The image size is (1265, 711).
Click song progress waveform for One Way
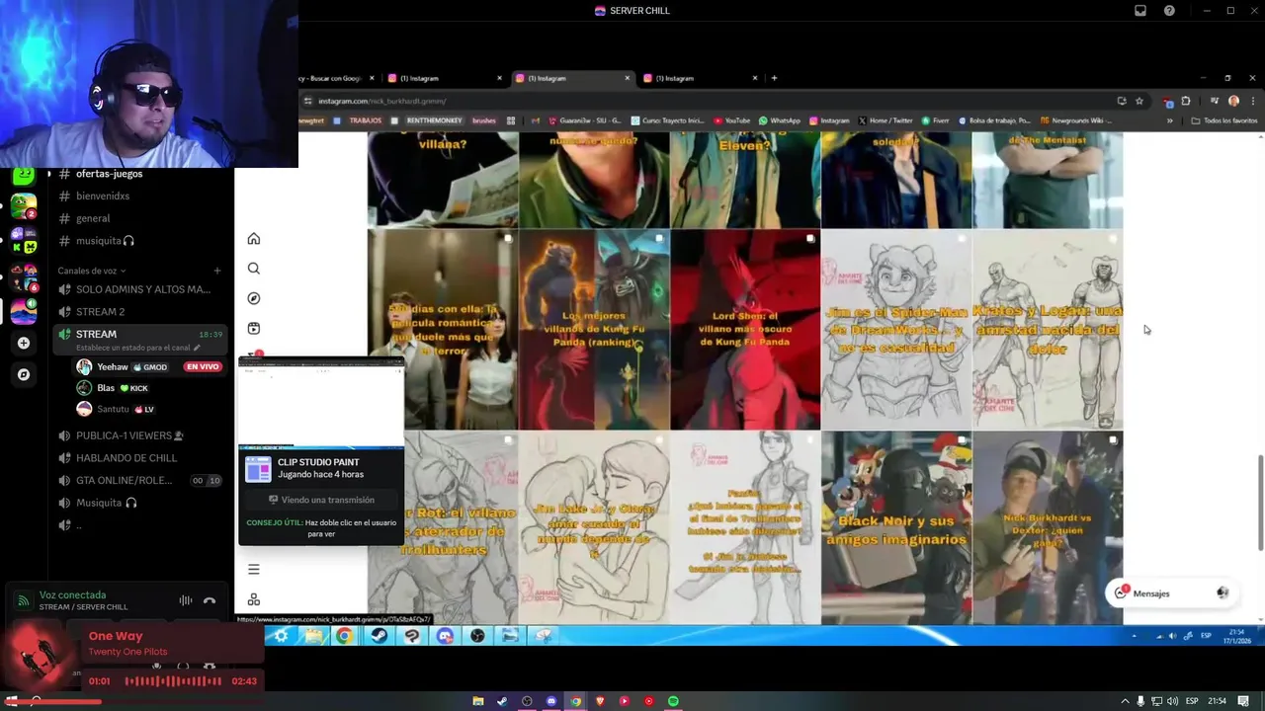tap(173, 681)
